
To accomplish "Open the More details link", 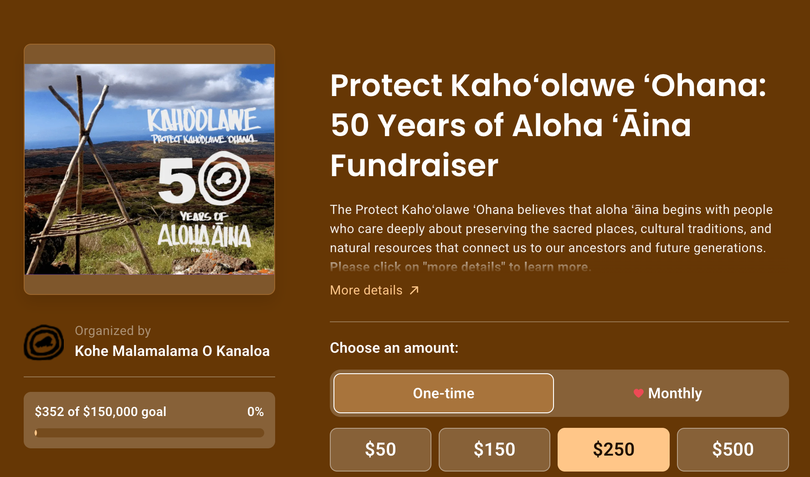I will coord(374,290).
